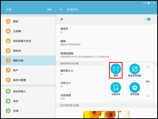
Task: Click the 帐户 key icon
Action: [x=8, y=70]
